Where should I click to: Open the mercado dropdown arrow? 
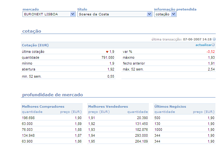[72, 14]
